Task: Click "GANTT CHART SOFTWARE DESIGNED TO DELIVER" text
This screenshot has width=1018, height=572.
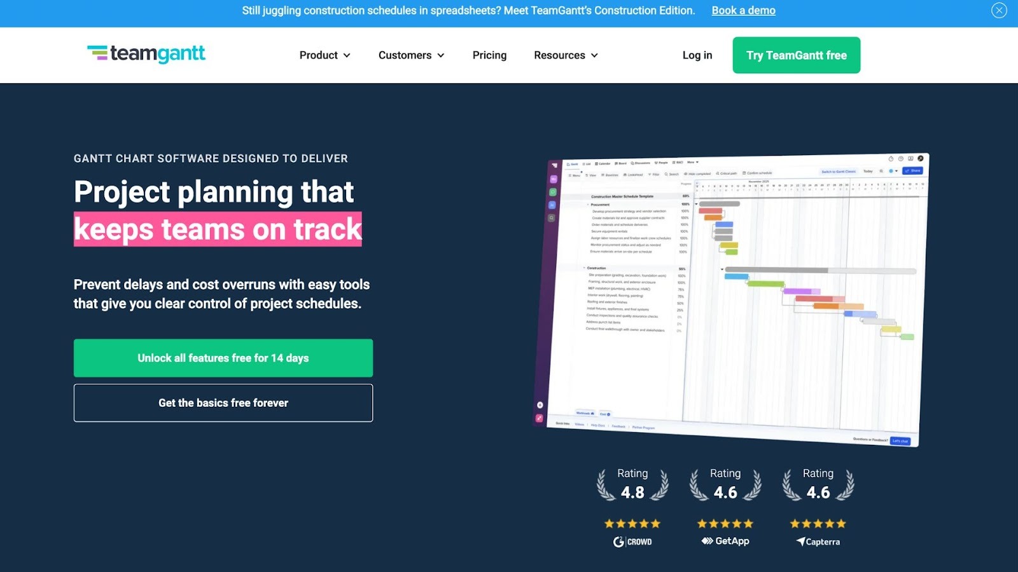Action: [x=211, y=158]
